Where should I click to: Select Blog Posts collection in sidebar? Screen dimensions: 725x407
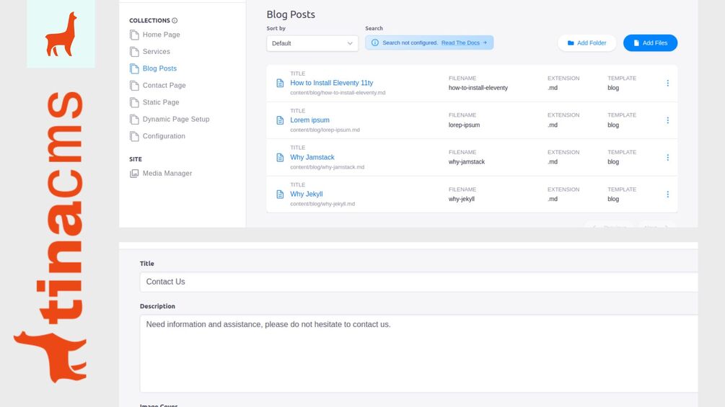point(159,68)
